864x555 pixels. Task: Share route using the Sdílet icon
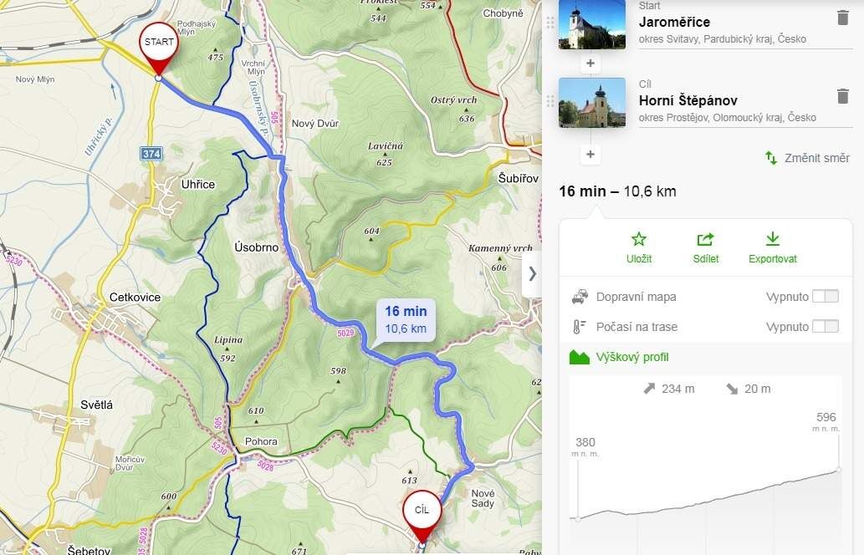(x=705, y=239)
